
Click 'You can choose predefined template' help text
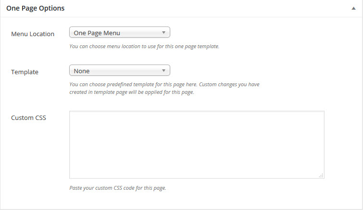(x=164, y=84)
